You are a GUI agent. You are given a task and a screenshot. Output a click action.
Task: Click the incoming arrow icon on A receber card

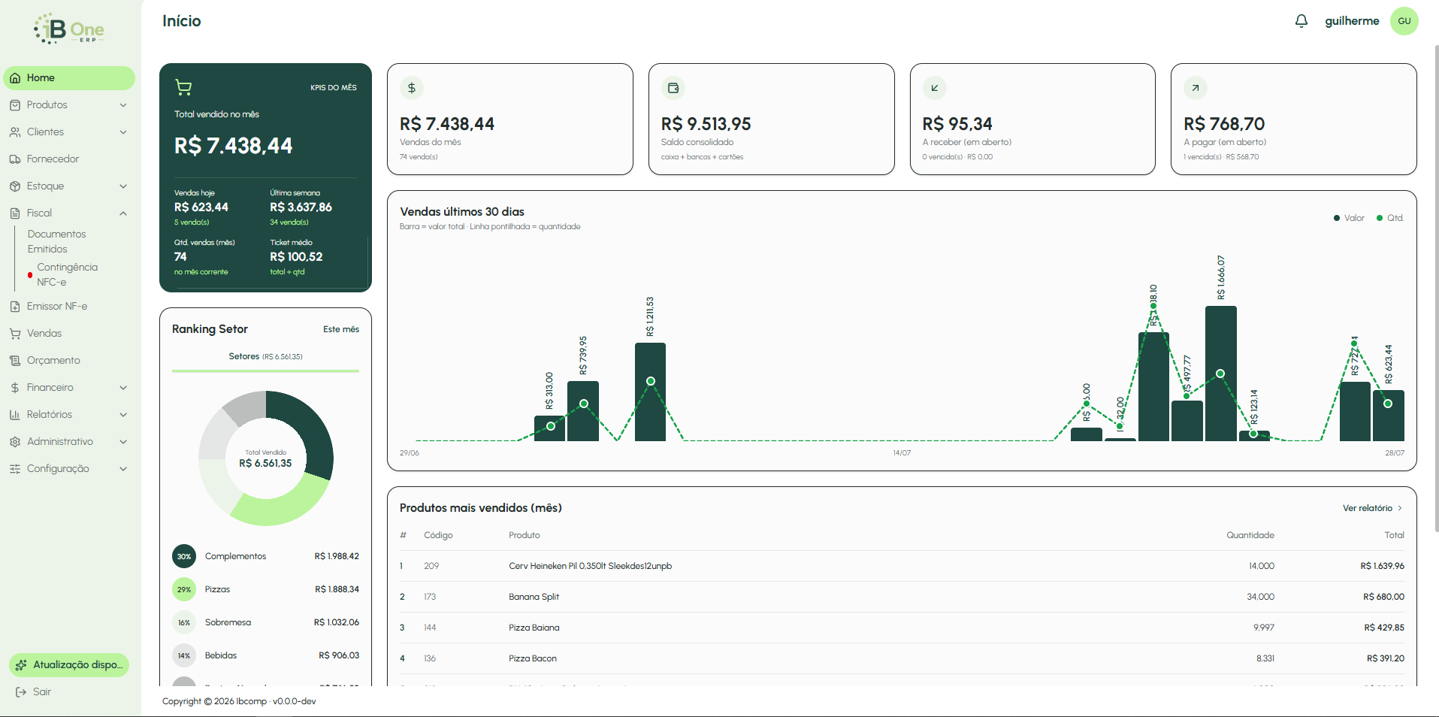click(935, 88)
